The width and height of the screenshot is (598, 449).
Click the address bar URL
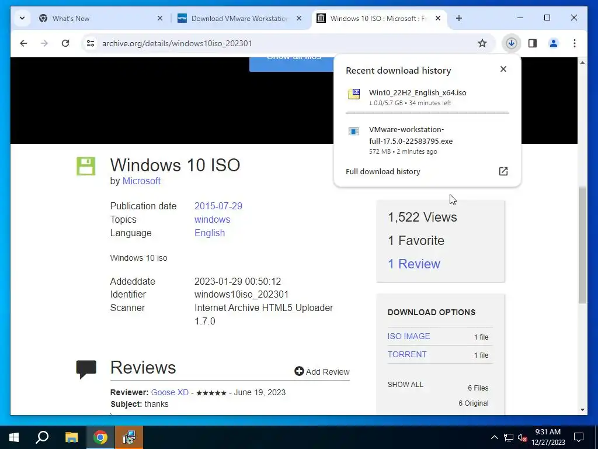(177, 43)
